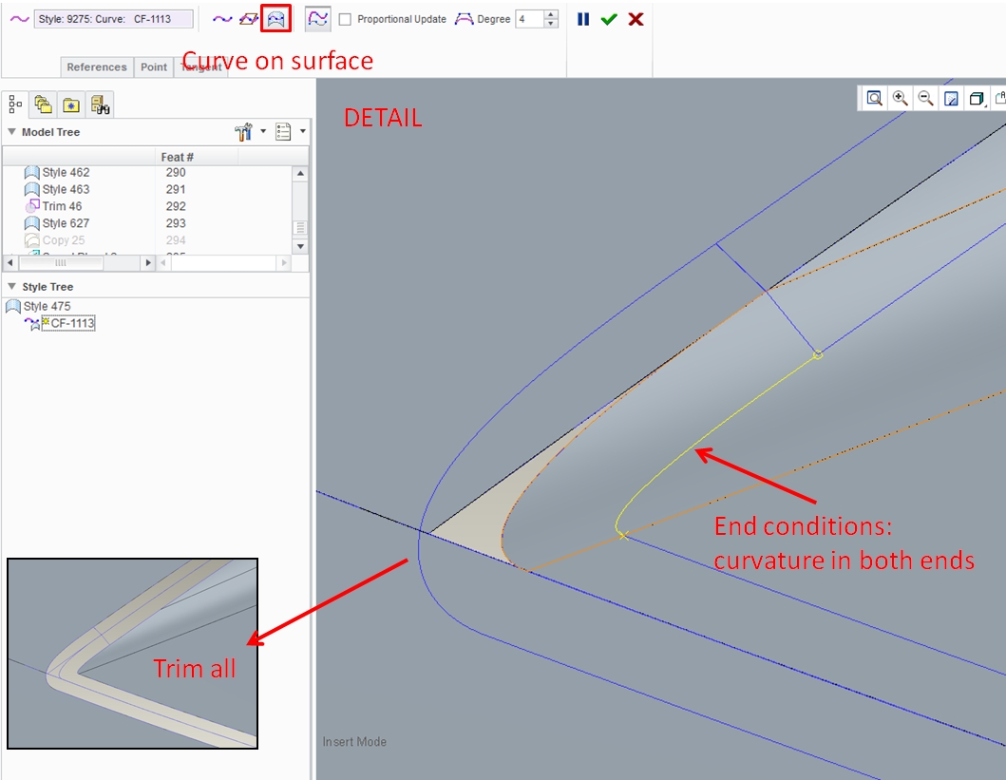Click the cut-off icon right of the display cube

(1000, 98)
